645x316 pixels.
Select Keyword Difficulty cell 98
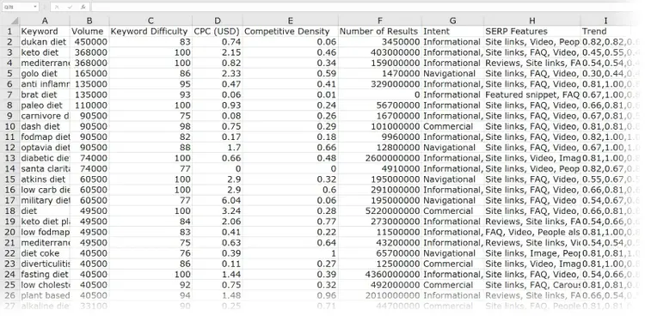point(150,126)
